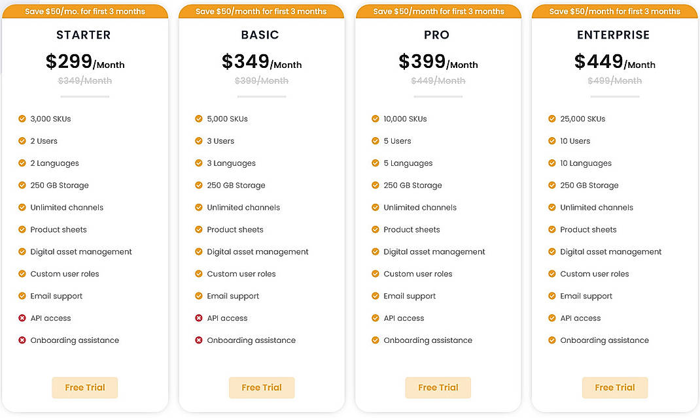Start a Free Trial of the Basic plan
700x418 pixels.
(262, 387)
